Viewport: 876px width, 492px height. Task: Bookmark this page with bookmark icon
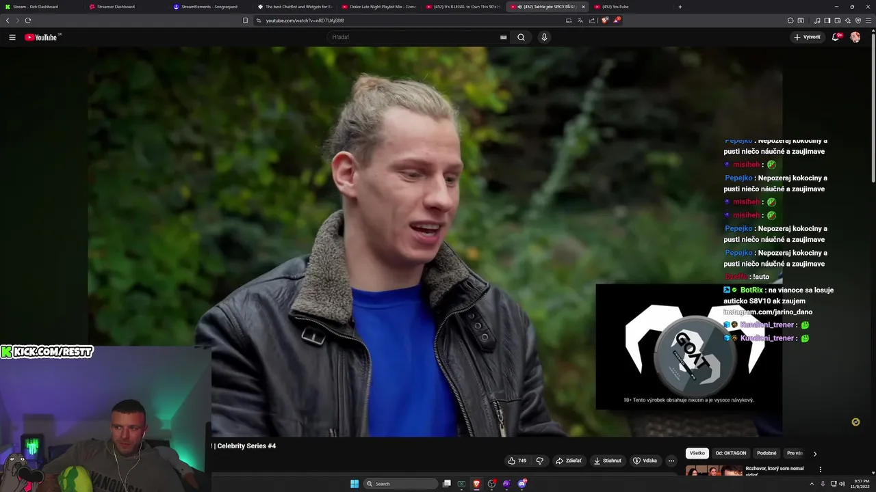246,20
